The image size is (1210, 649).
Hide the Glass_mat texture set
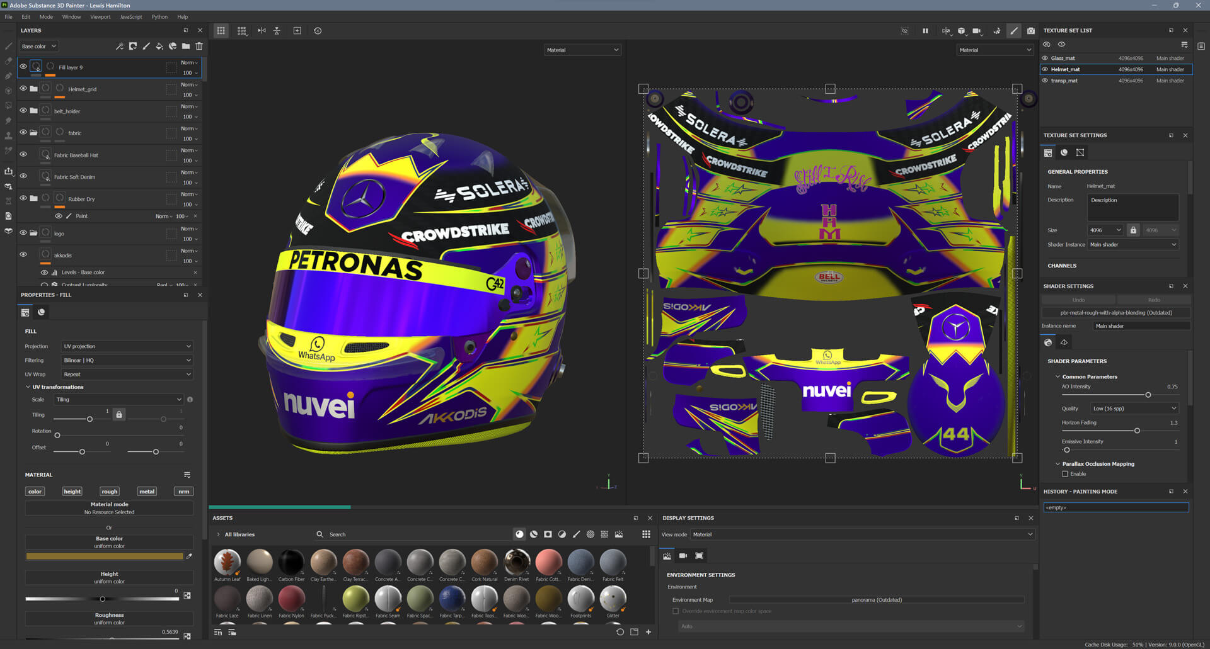coord(1045,58)
